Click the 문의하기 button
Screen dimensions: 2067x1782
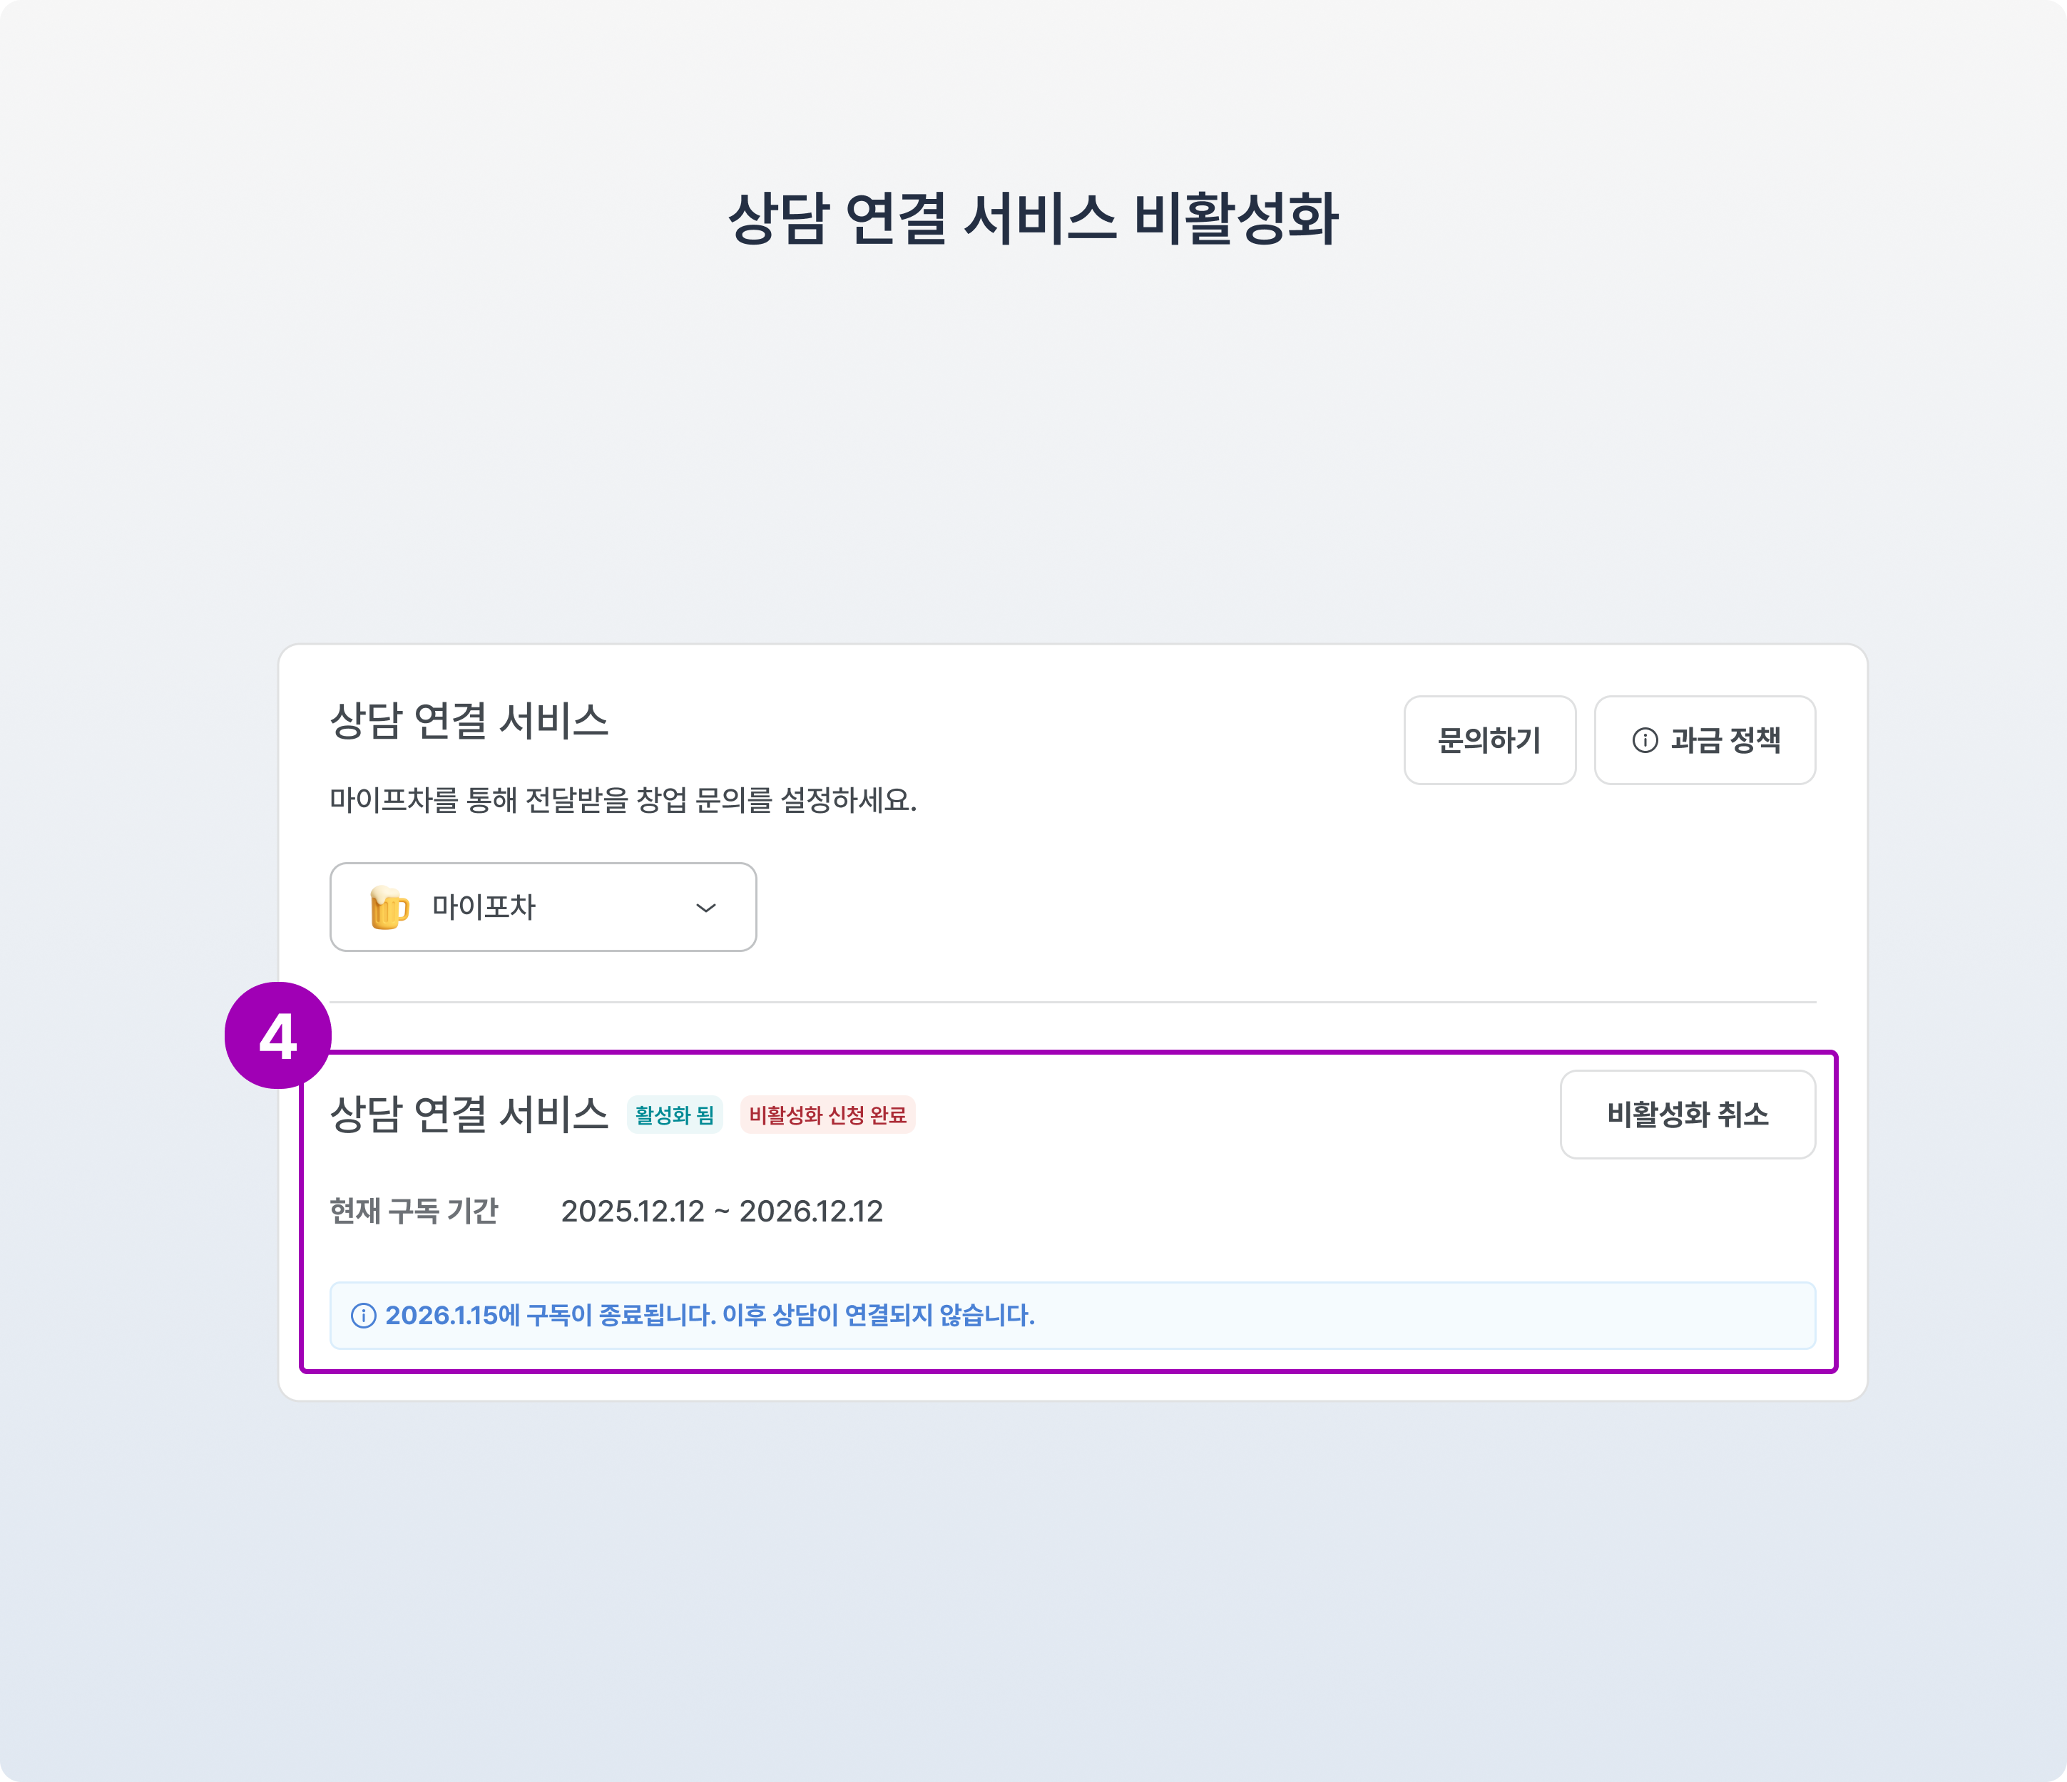pos(1489,740)
